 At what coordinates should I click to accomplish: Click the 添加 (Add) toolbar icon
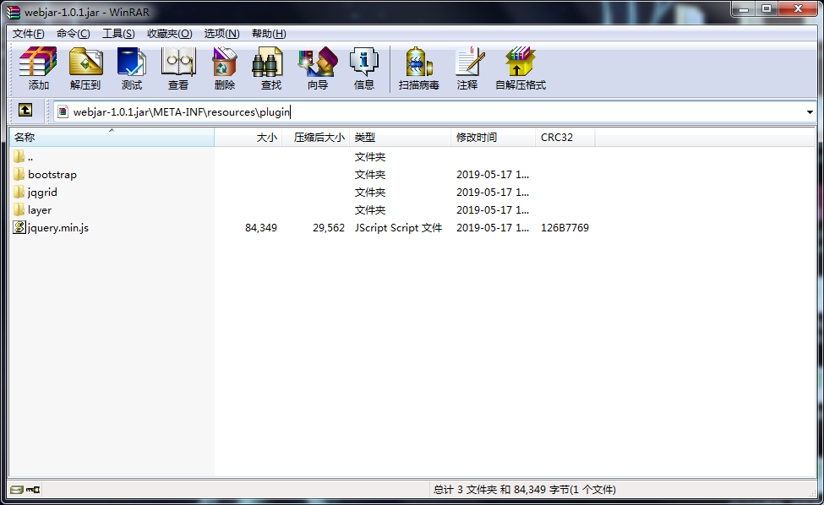(x=38, y=62)
